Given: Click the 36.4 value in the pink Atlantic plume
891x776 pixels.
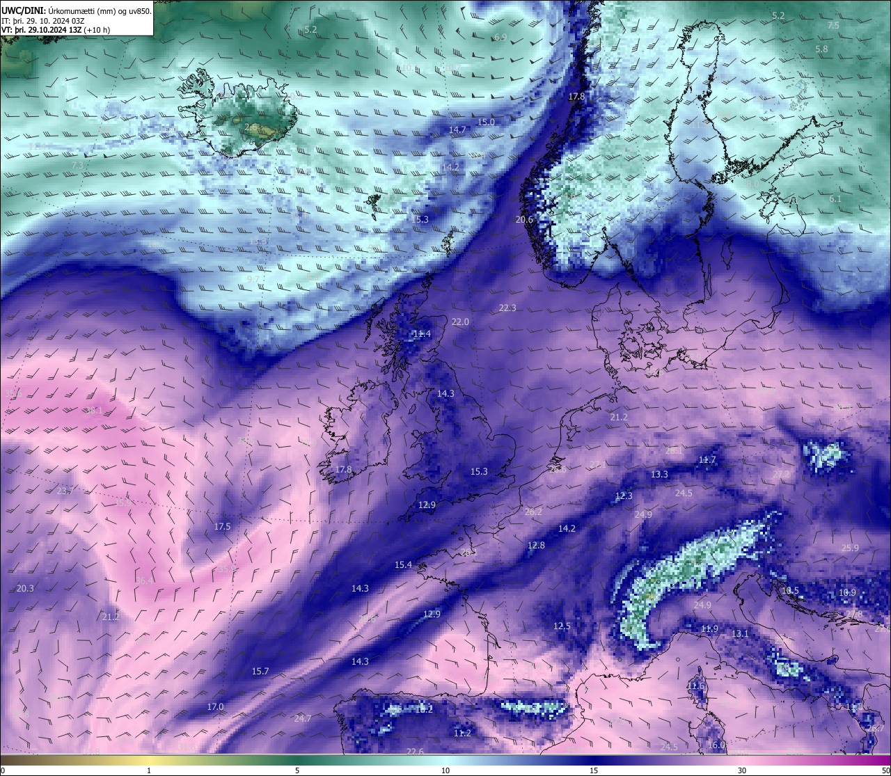Looking at the screenshot, I should [x=144, y=581].
